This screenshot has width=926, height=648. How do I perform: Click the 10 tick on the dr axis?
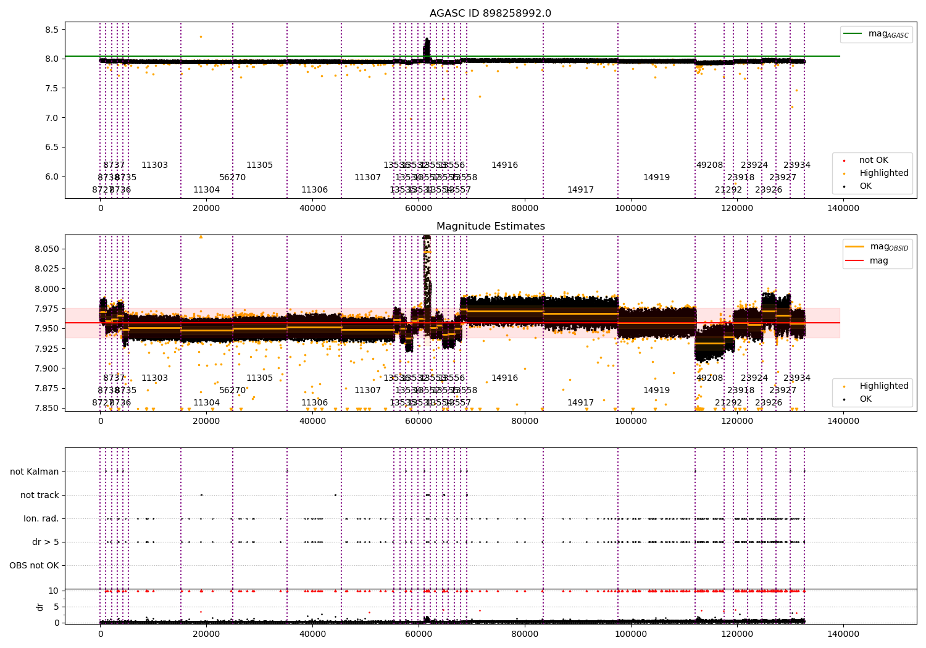pos(54,591)
